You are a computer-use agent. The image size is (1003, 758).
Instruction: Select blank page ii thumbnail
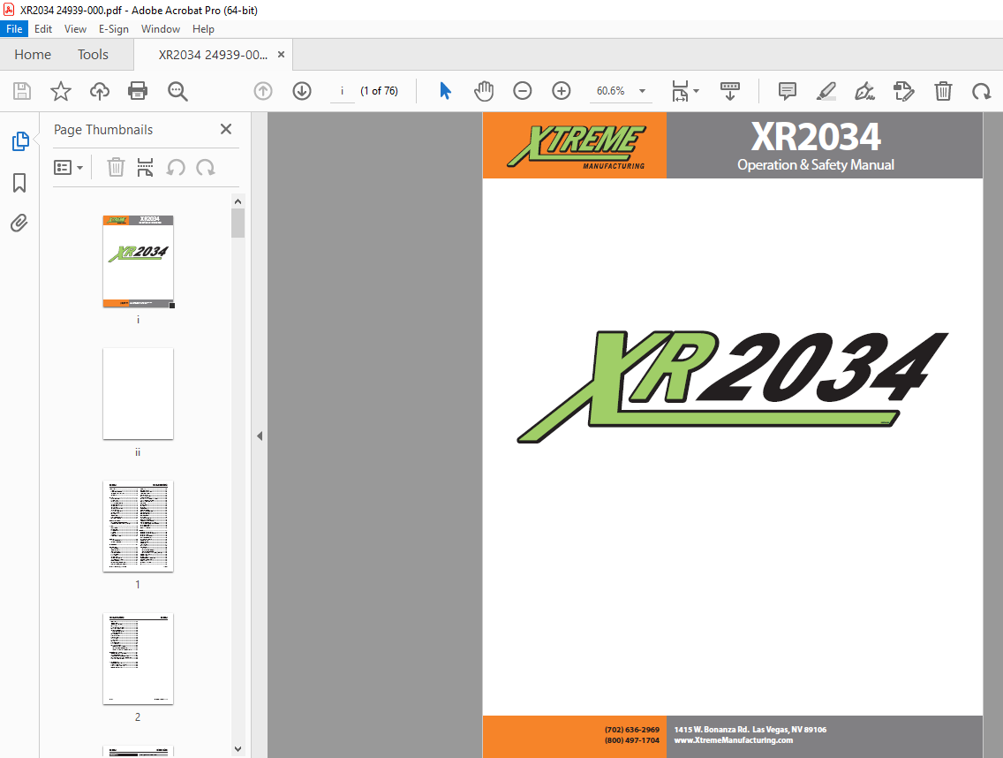point(138,394)
